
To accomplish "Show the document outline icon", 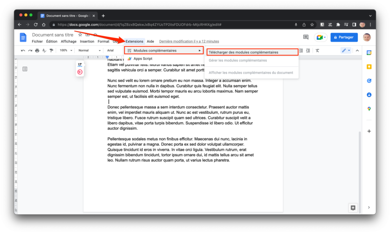I will pos(25,69).
